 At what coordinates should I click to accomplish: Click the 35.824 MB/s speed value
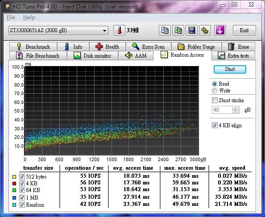pos(231,197)
